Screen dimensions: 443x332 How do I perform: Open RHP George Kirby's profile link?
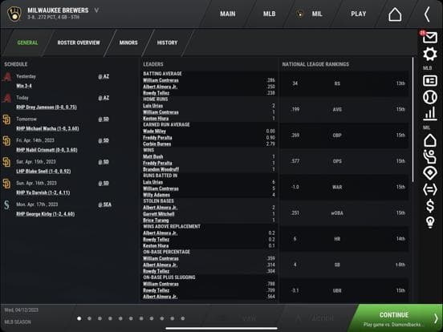click(46, 214)
